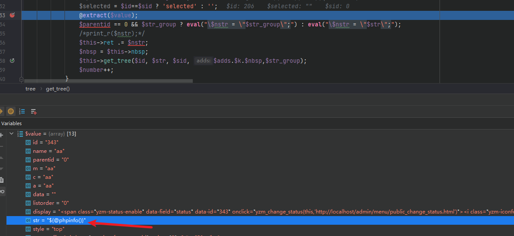Click the 'adds:' parameter hint on line 38
This screenshot has height=236, width=514.
[203, 61]
